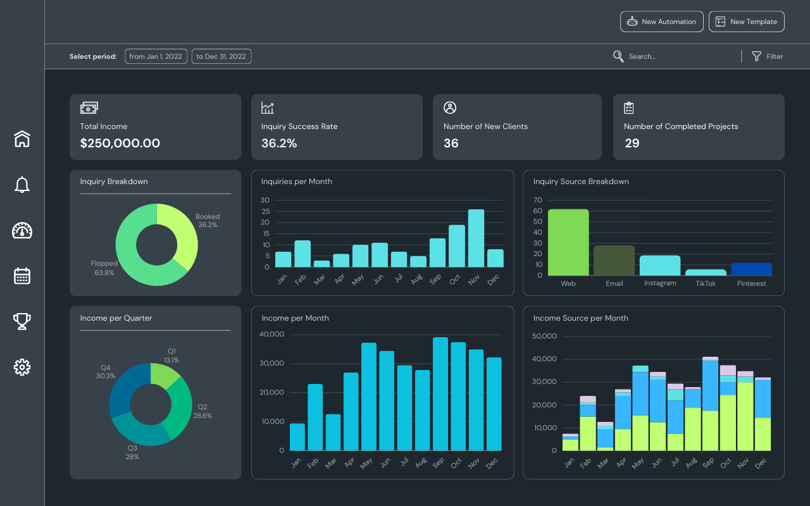Click the Sep bar in Income per Month
This screenshot has height=506, width=810.
(440, 394)
